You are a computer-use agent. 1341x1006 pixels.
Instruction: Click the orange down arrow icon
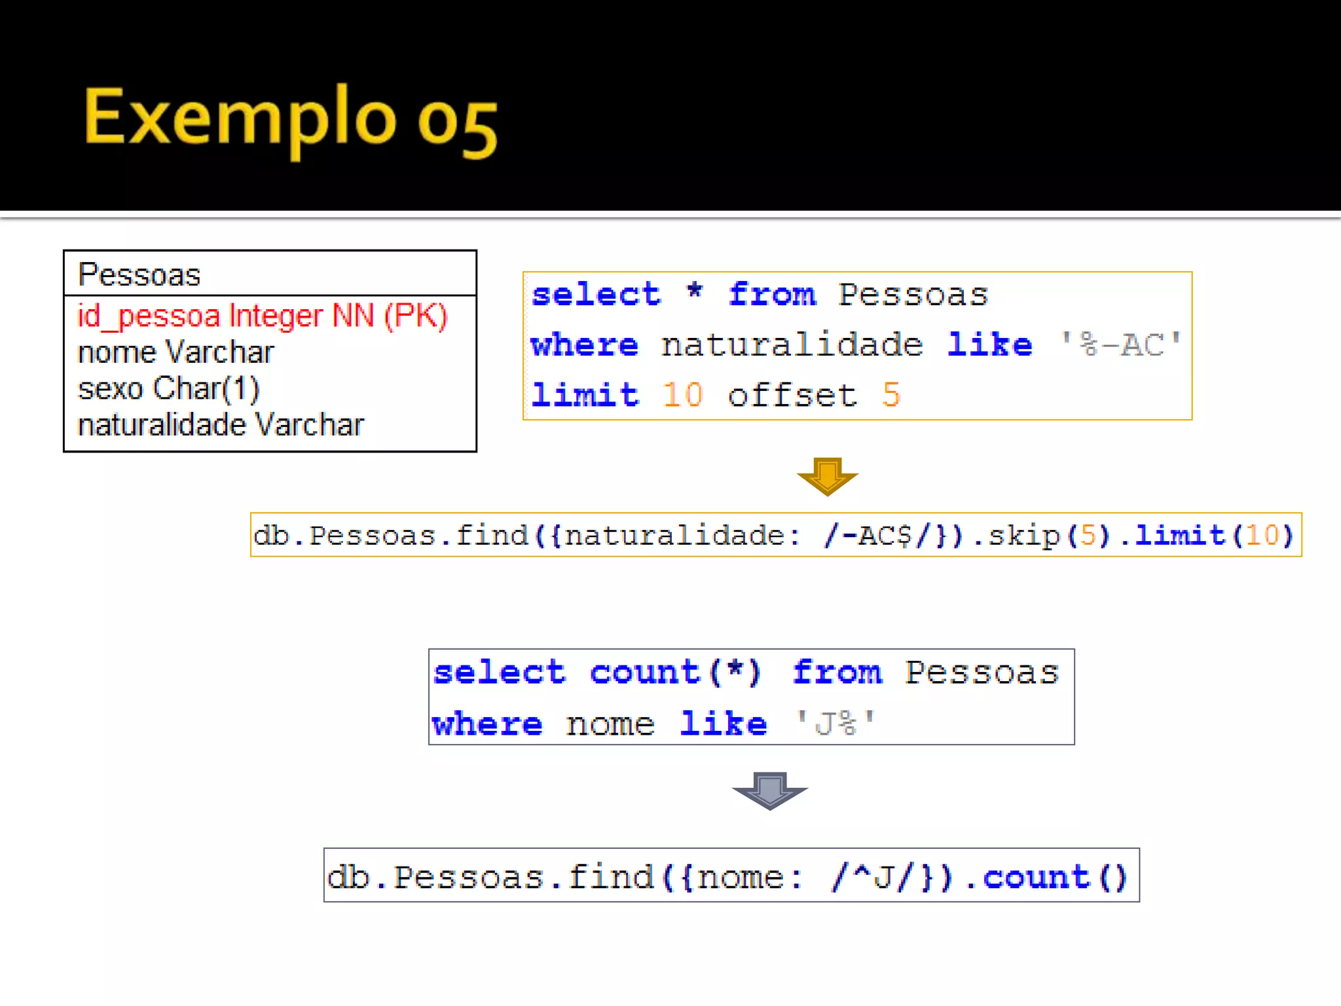pyautogui.click(x=827, y=476)
